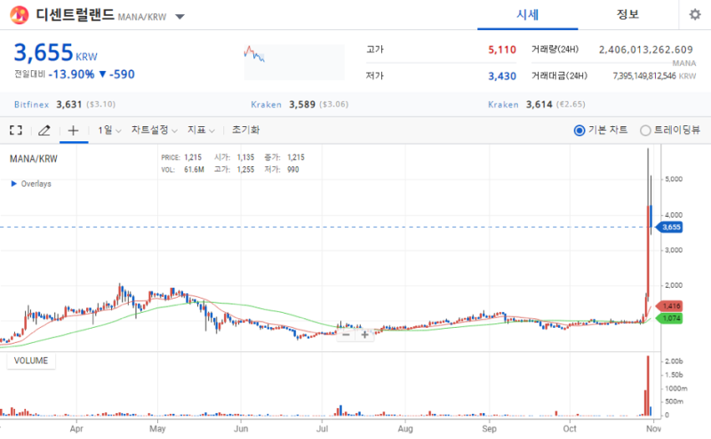711x439 pixels.
Task: Select the pencil drawing tool
Action: point(44,131)
